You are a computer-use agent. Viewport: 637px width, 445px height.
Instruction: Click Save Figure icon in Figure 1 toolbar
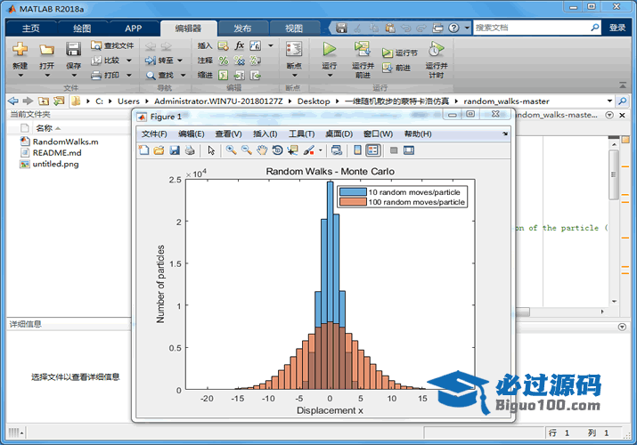click(175, 150)
